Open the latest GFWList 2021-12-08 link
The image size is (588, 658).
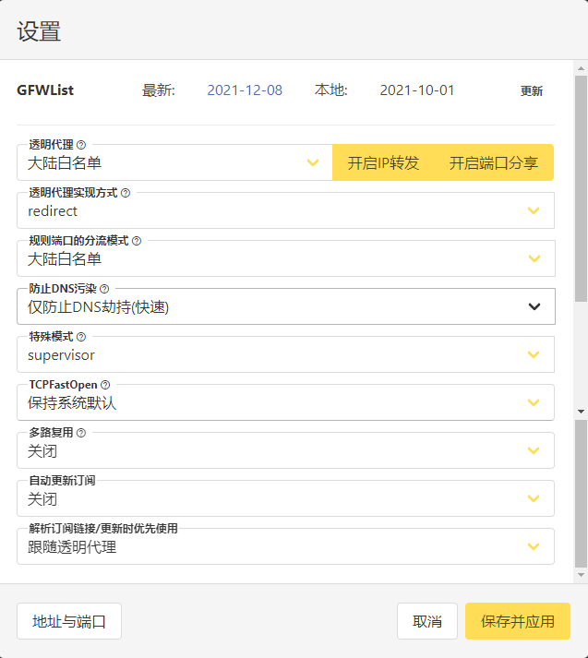coord(245,90)
